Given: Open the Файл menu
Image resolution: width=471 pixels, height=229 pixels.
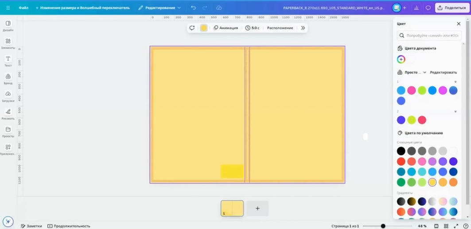Looking at the screenshot, I should tap(23, 8).
